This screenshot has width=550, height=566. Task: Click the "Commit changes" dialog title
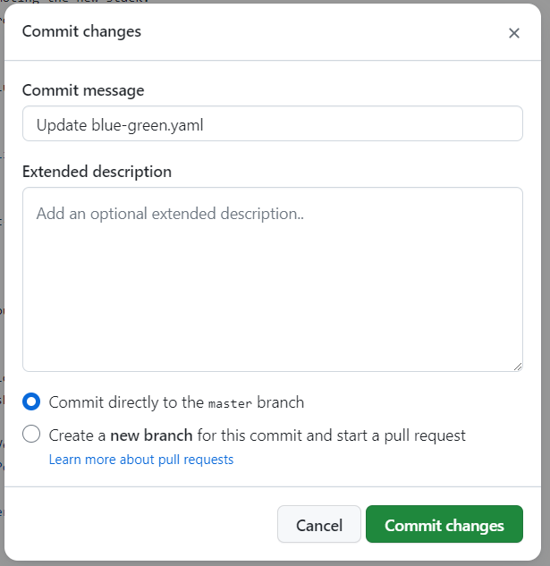click(81, 31)
